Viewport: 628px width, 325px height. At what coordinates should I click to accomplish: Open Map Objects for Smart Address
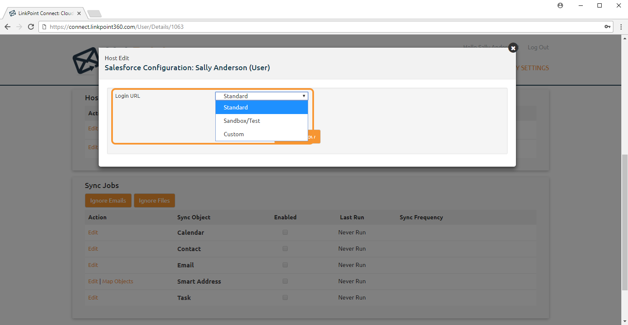pos(118,281)
